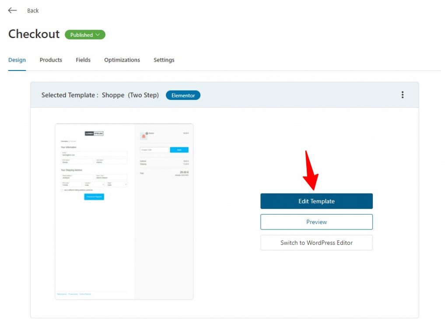Screen dimensions: 448x327
Task: Switch to the Design tab
Action: pos(17,60)
